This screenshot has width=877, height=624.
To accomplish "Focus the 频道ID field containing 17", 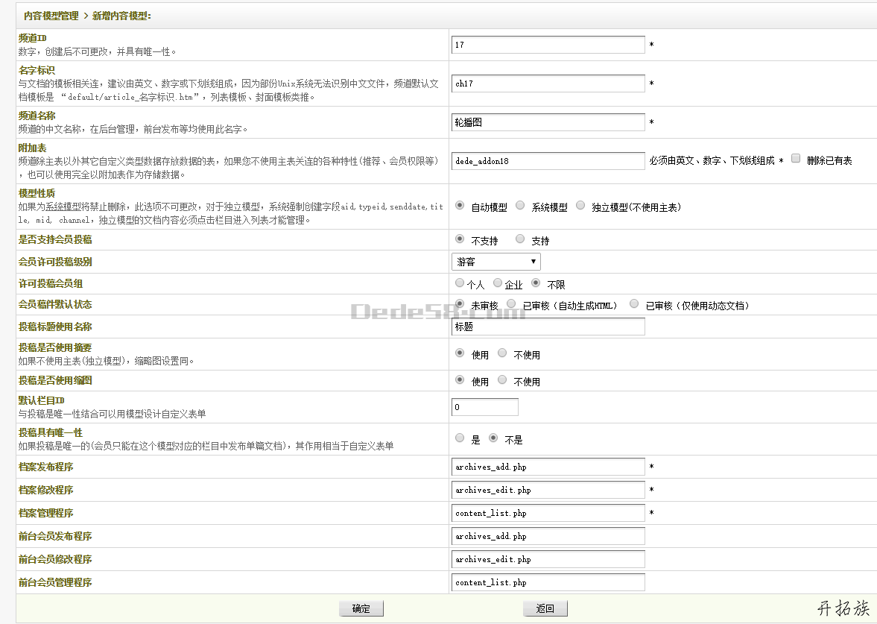I will pyautogui.click(x=548, y=45).
